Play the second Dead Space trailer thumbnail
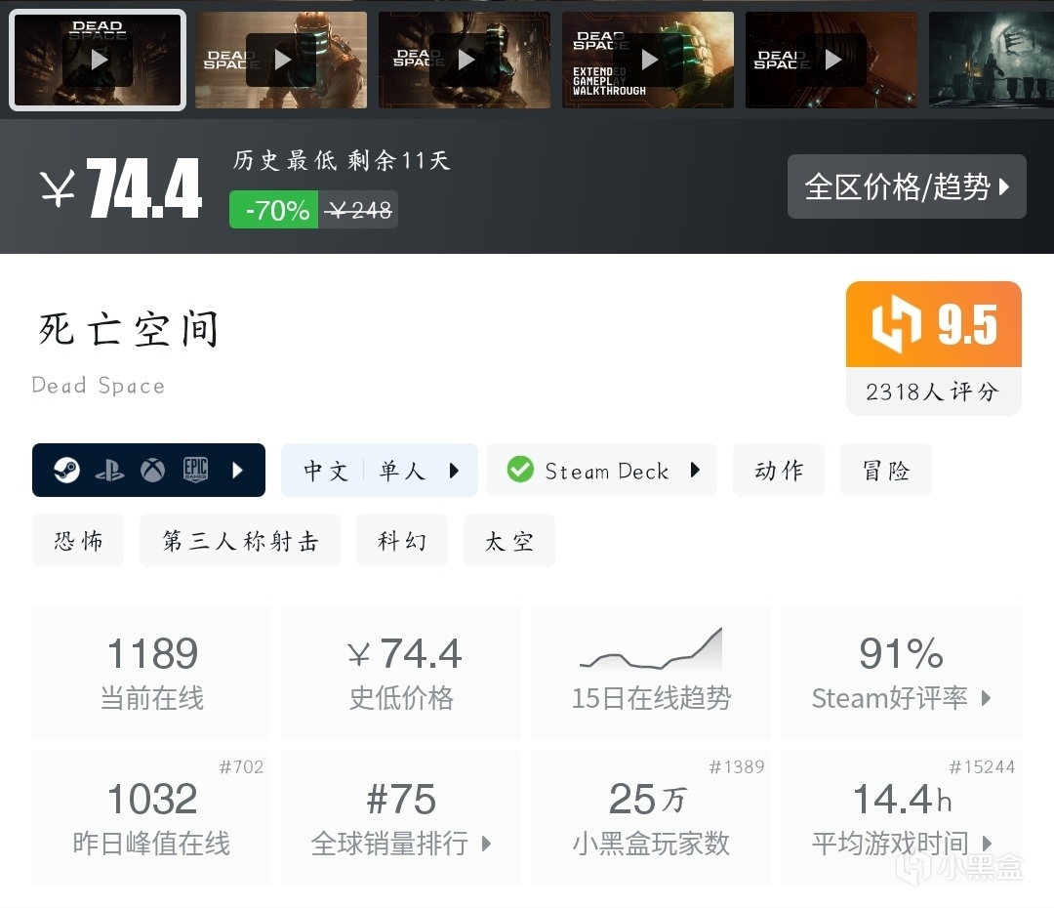1054x908 pixels. 281,60
